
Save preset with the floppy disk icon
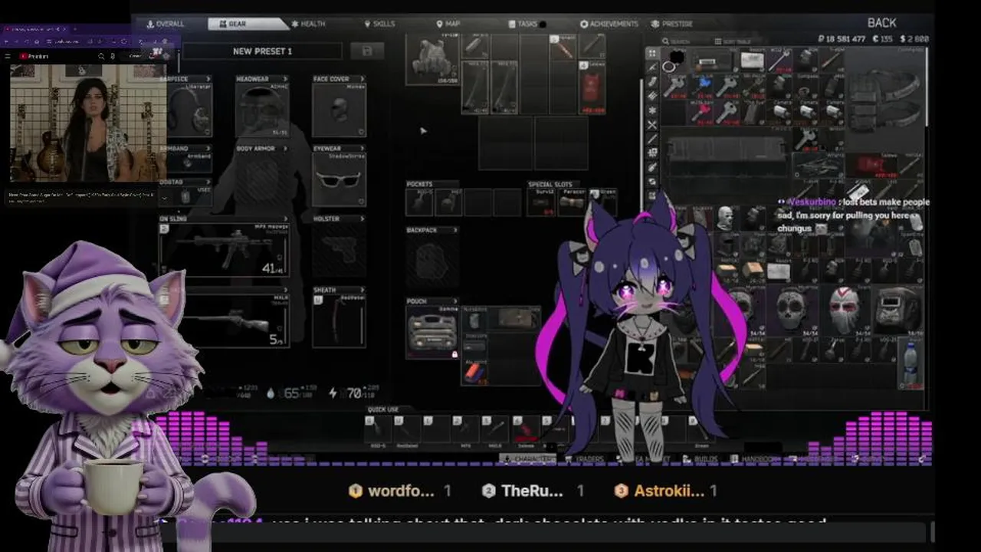click(366, 51)
